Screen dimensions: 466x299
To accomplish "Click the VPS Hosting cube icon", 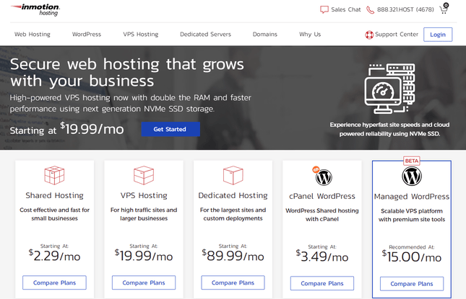I will [144, 175].
